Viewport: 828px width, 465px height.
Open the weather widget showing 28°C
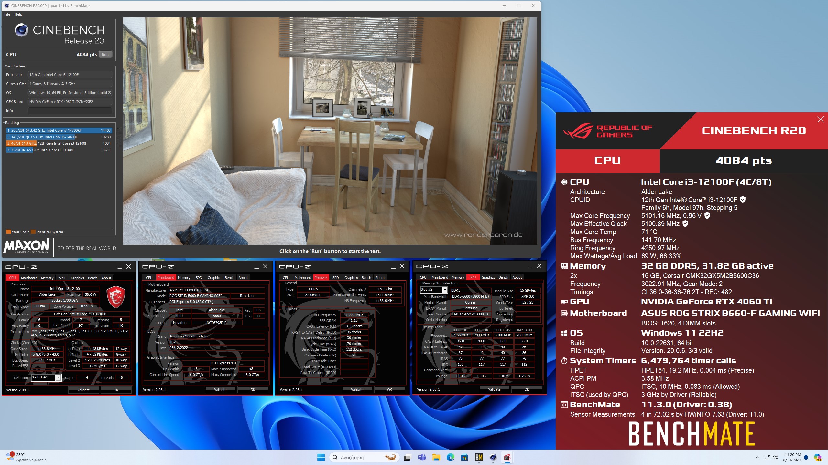coord(26,457)
